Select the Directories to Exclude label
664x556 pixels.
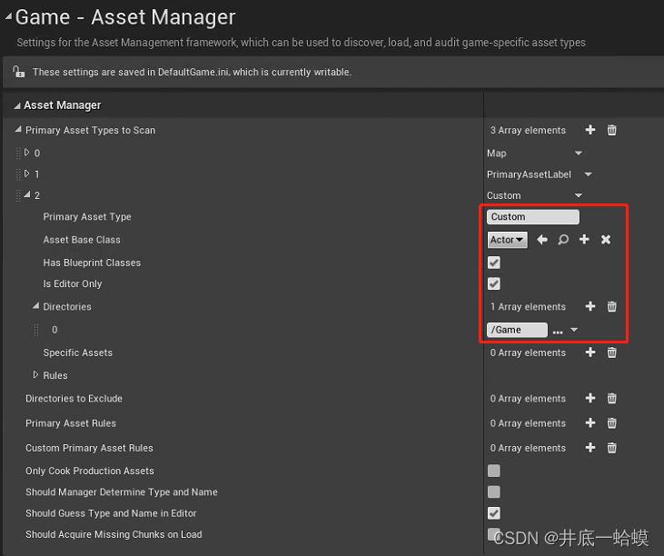coord(74,399)
